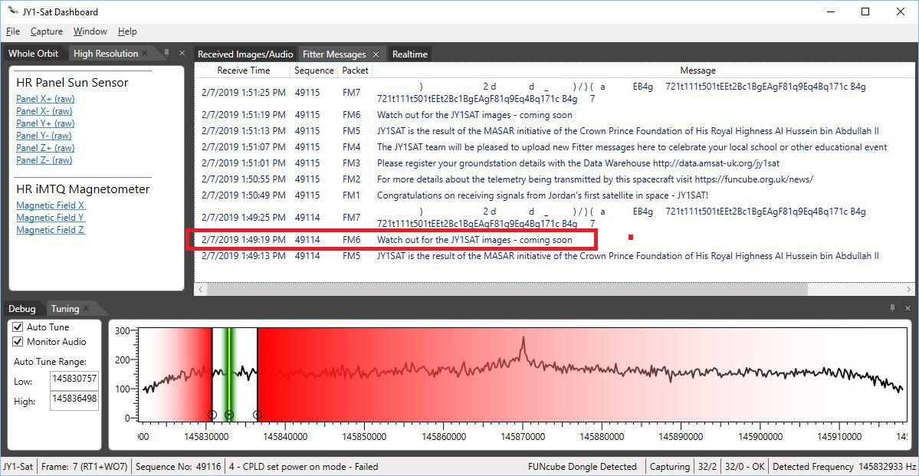The width and height of the screenshot is (919, 476).
Task: Sort by the Packet column header
Action: click(x=355, y=71)
